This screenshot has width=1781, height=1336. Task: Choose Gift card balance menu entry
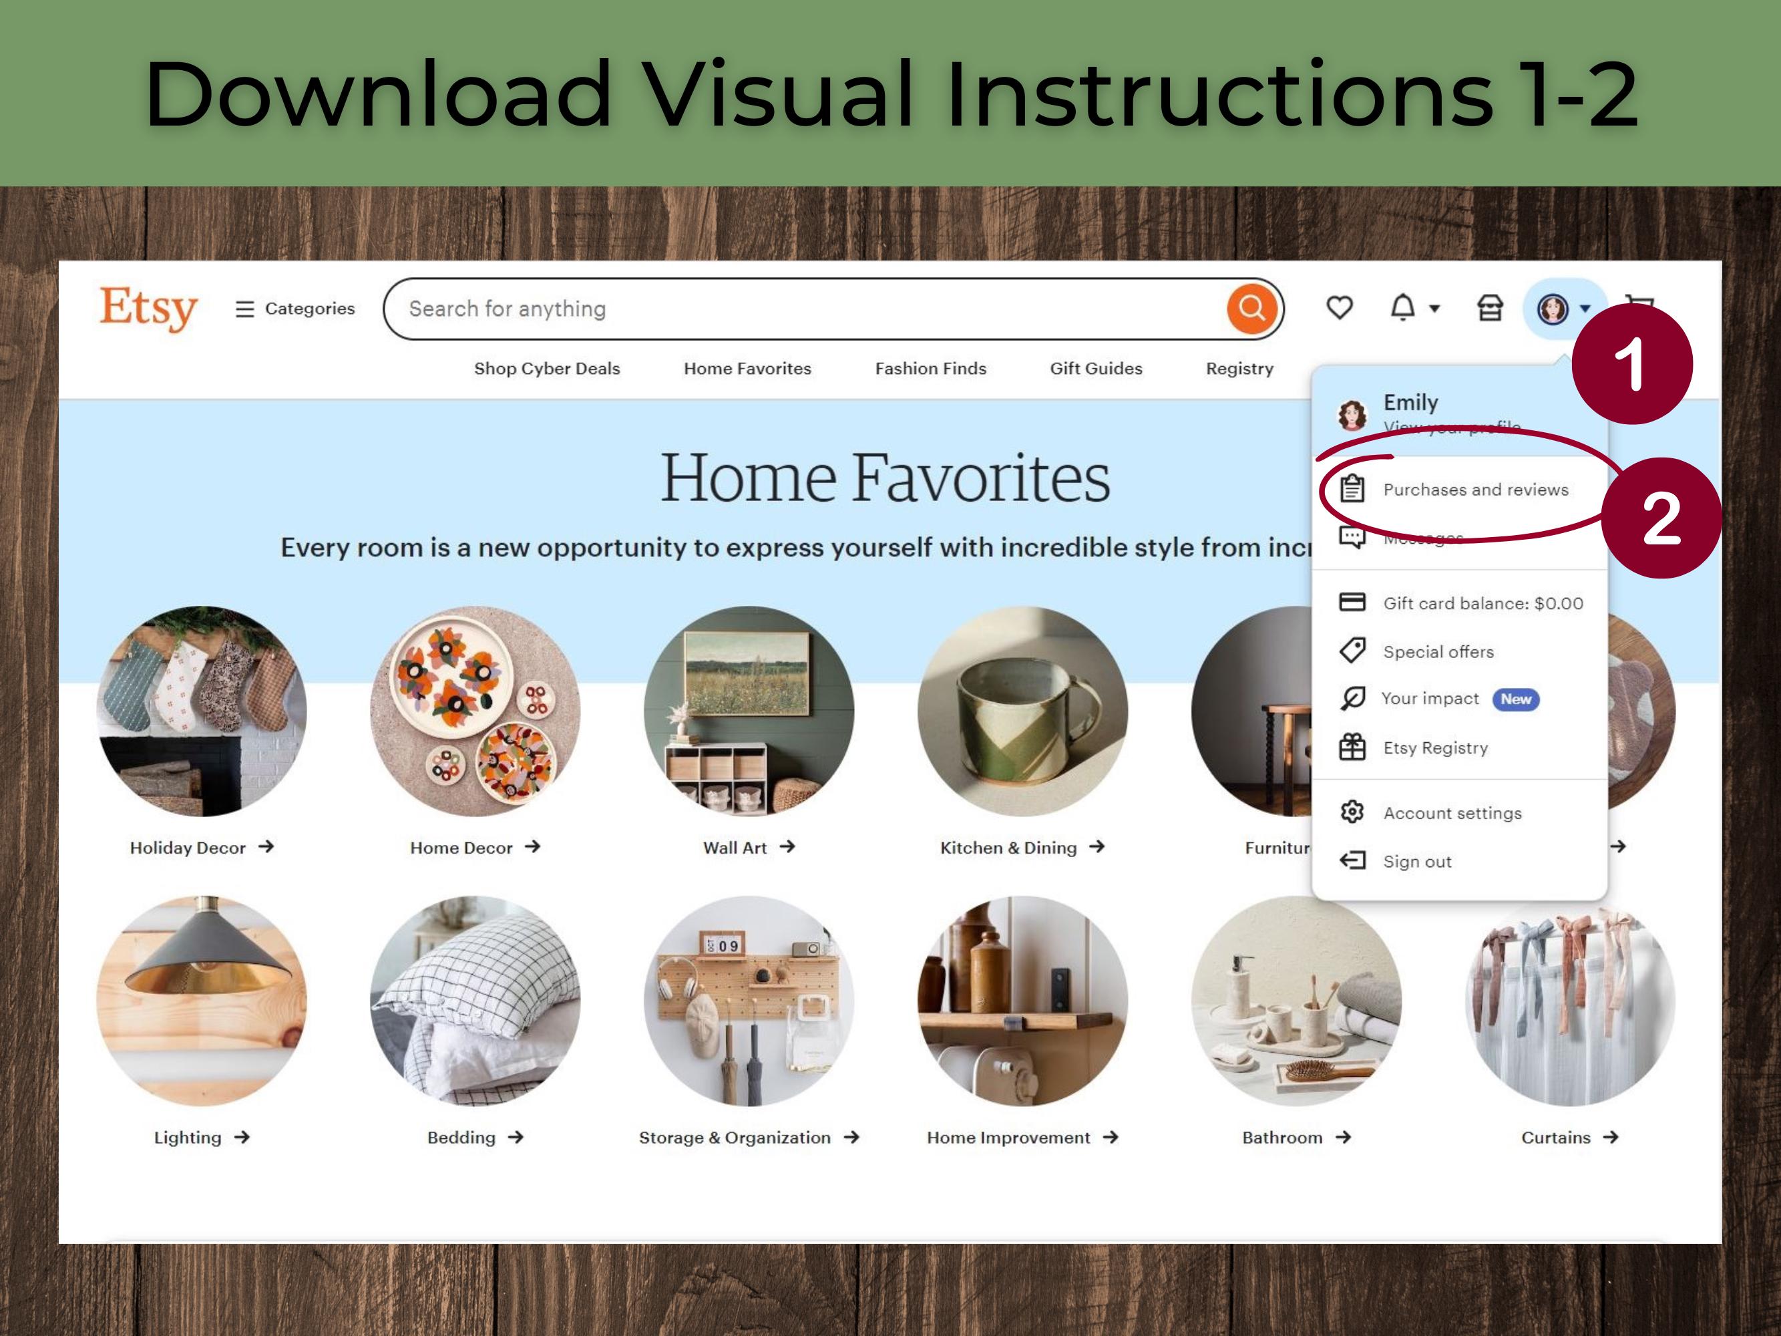[x=1459, y=603]
